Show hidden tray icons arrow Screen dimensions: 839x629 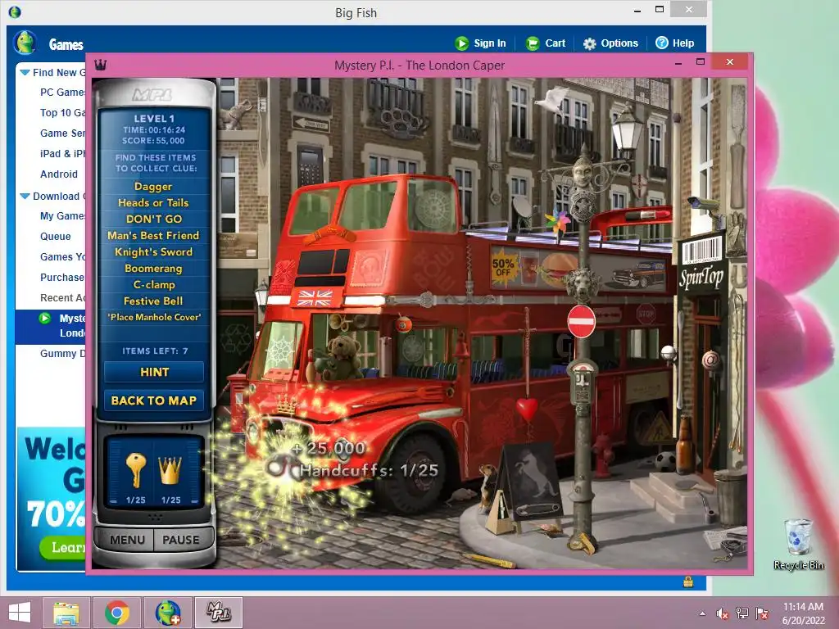pyautogui.click(x=702, y=613)
